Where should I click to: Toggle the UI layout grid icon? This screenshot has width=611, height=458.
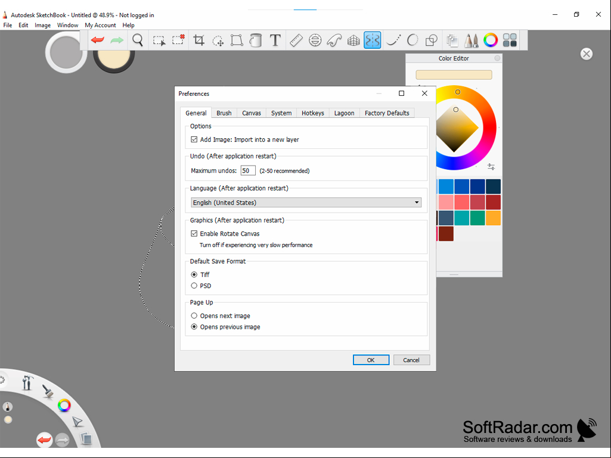point(510,40)
